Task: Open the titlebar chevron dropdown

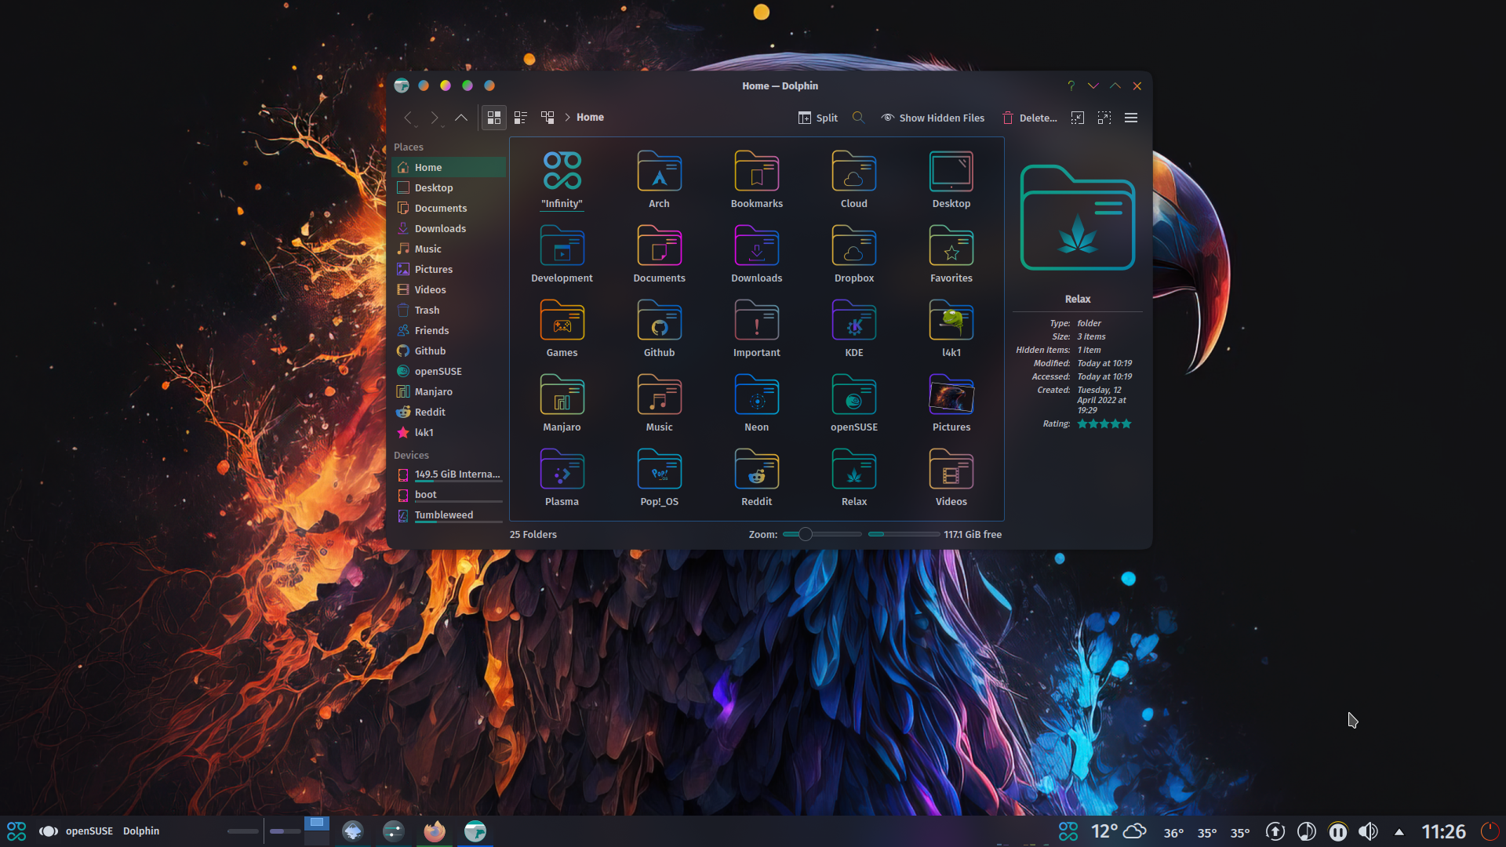Action: tap(1094, 85)
